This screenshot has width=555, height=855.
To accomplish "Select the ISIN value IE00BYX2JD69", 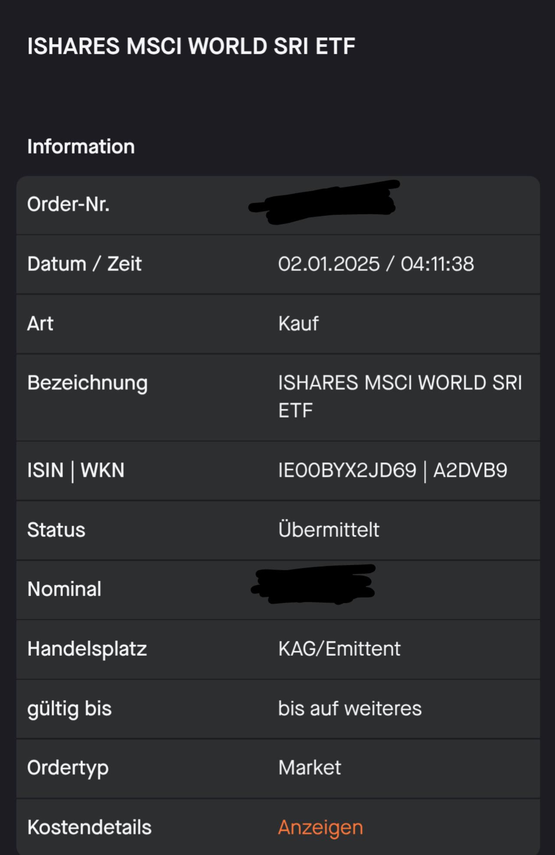I will click(x=347, y=470).
